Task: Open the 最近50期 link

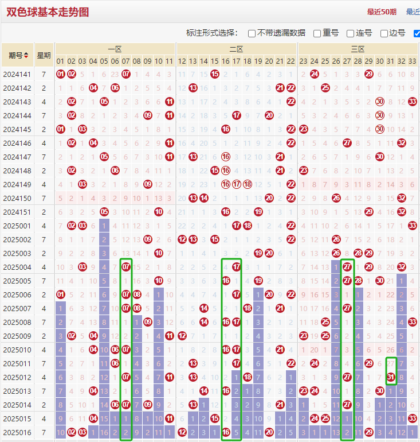Action: coord(383,11)
